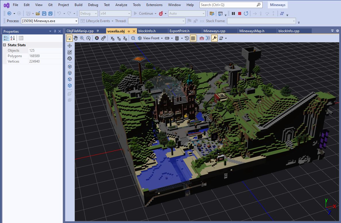Viewport: 341px width, 223px height.
Task: Open the Toolbox red icon
Action: coord(202,38)
